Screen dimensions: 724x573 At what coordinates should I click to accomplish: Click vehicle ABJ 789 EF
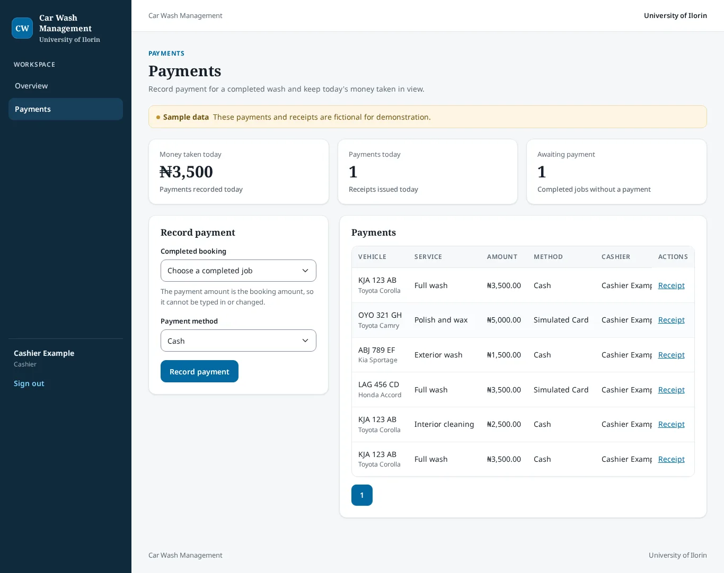(377, 350)
